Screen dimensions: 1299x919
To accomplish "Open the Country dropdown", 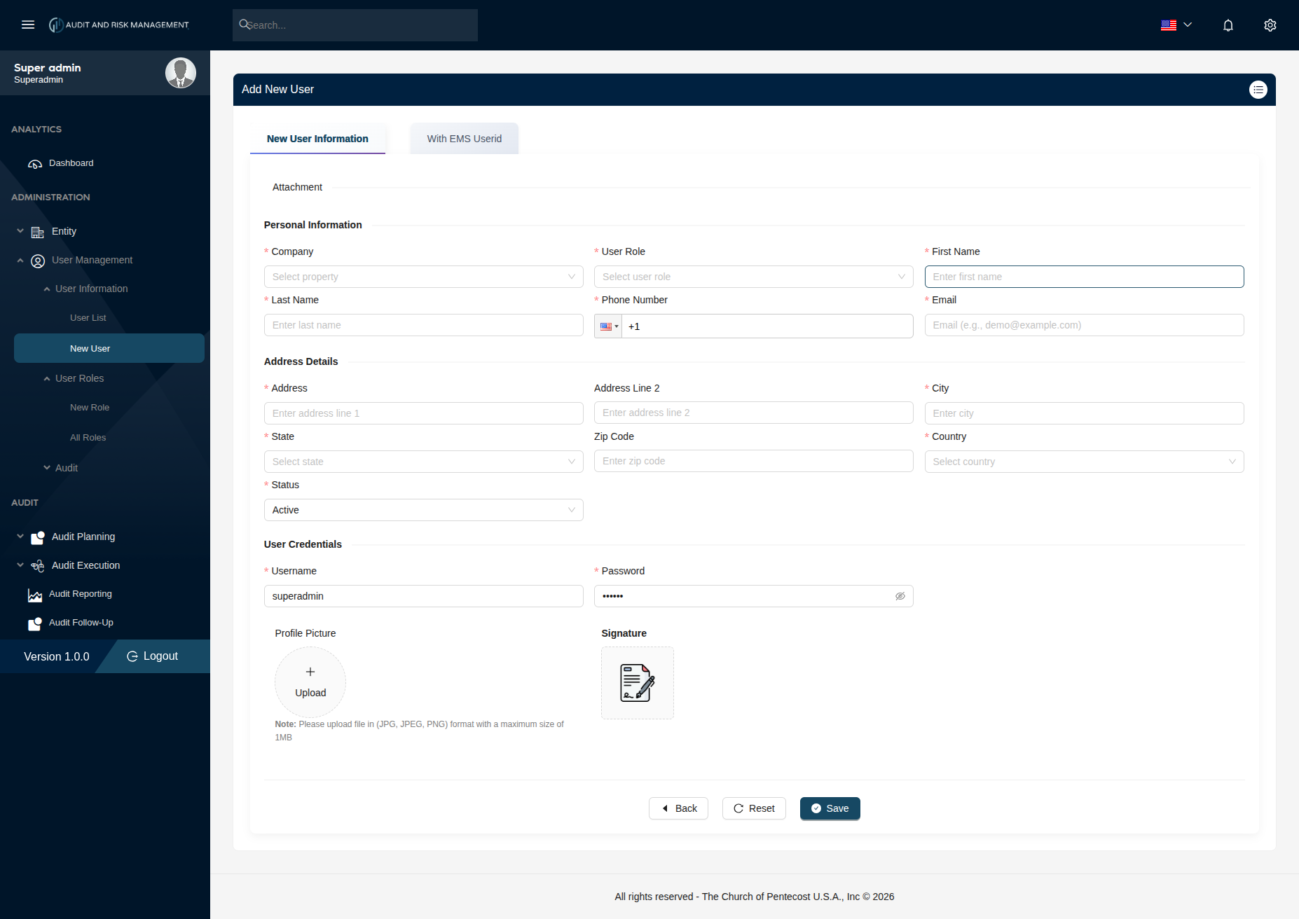I will tap(1085, 462).
